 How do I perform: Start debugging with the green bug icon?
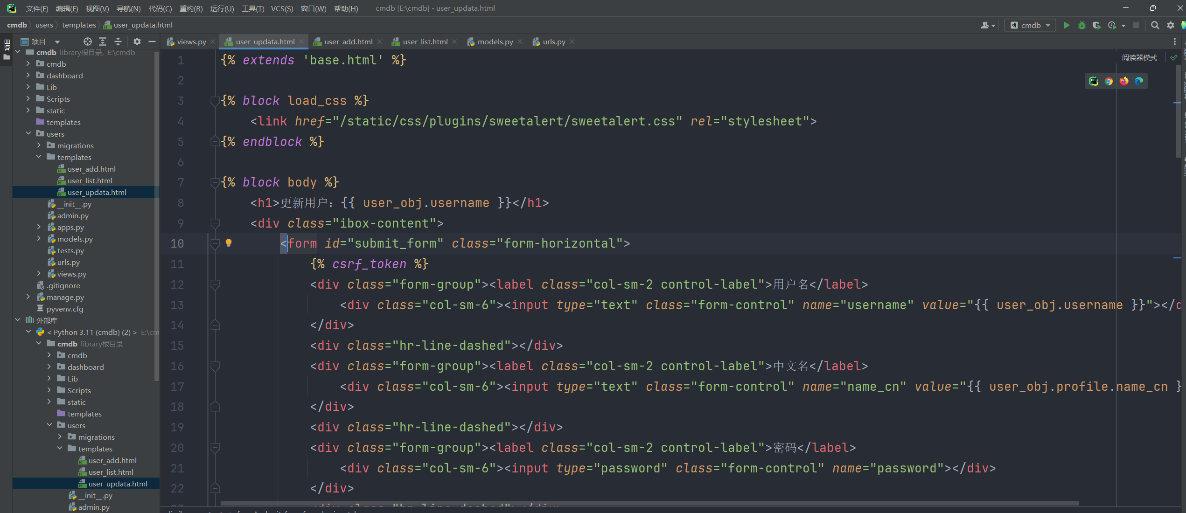click(x=1082, y=25)
